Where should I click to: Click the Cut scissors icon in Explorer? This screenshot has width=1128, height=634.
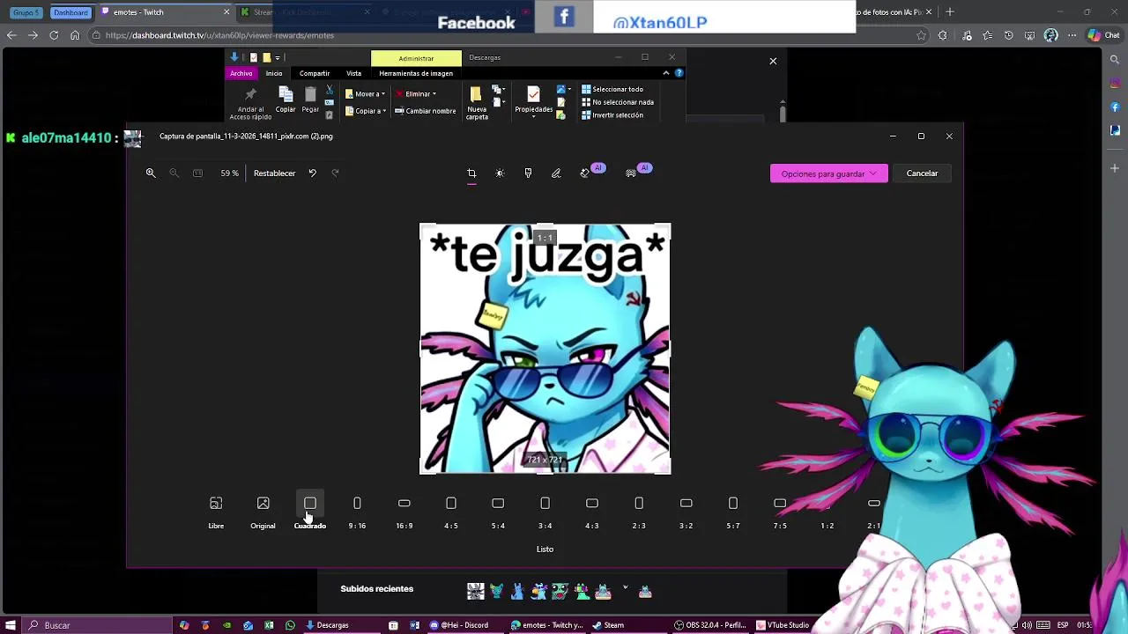coord(330,90)
